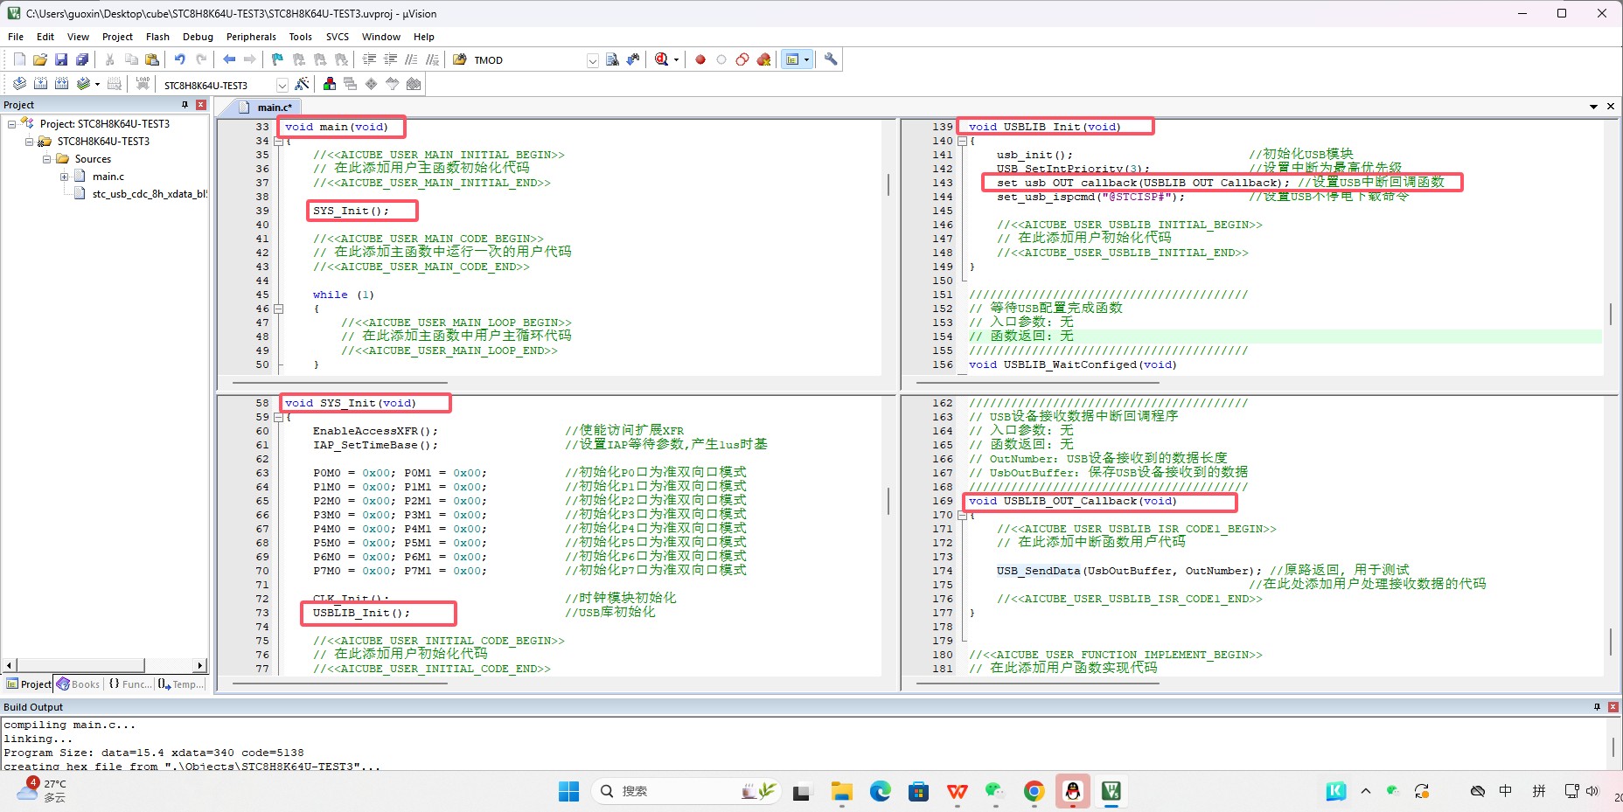
Task: Toggle breakpoint with the red dot icon
Action: click(x=700, y=59)
